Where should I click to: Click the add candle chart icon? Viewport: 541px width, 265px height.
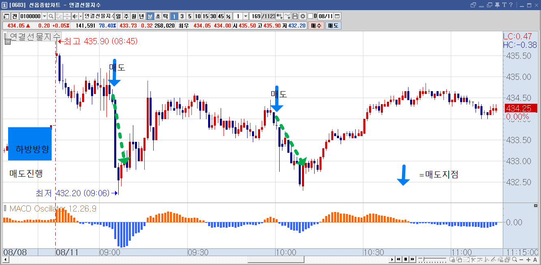tap(280, 16)
